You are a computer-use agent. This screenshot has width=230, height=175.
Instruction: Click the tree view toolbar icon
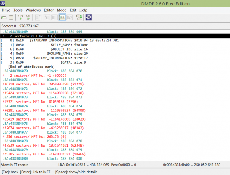coord(47,17)
